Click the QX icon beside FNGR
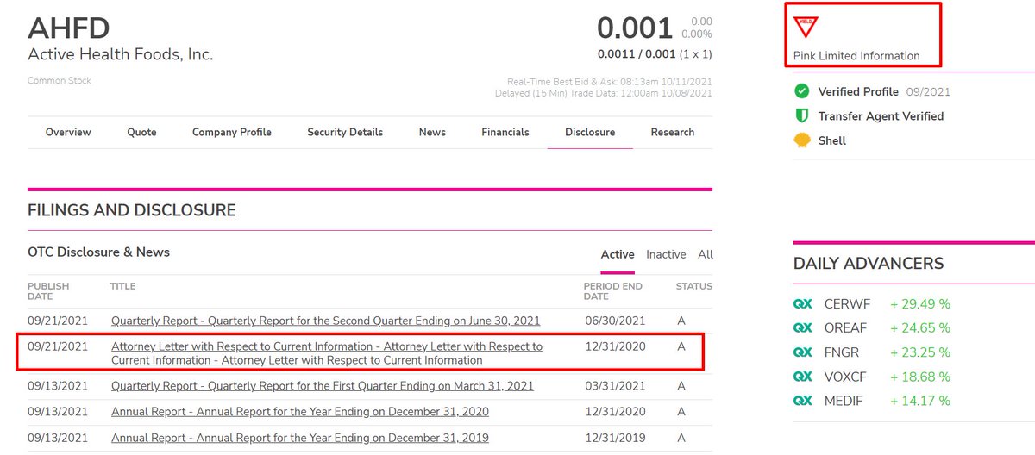The width and height of the screenshot is (1035, 455). [803, 352]
